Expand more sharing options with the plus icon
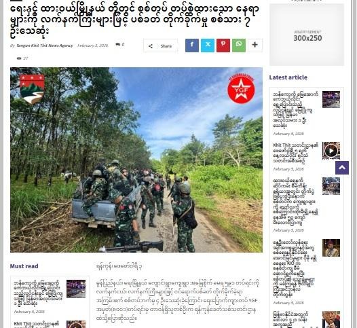 (x=255, y=45)
